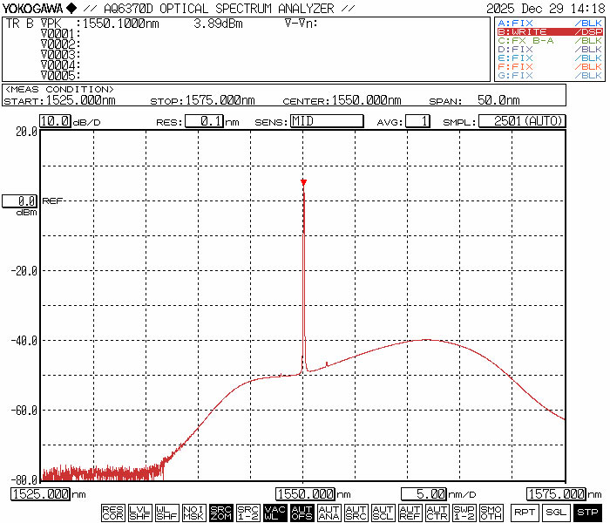Click the NOI MSK noise mask icon

click(193, 513)
